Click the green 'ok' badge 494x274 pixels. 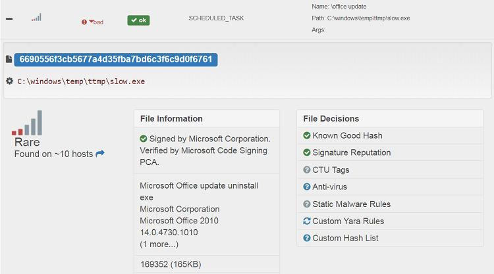[138, 20]
